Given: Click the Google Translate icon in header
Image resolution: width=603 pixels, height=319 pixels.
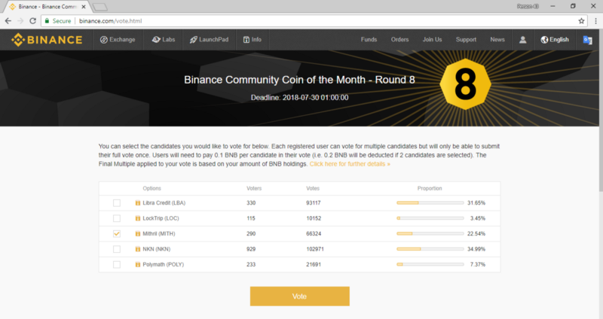Looking at the screenshot, I should [587, 40].
